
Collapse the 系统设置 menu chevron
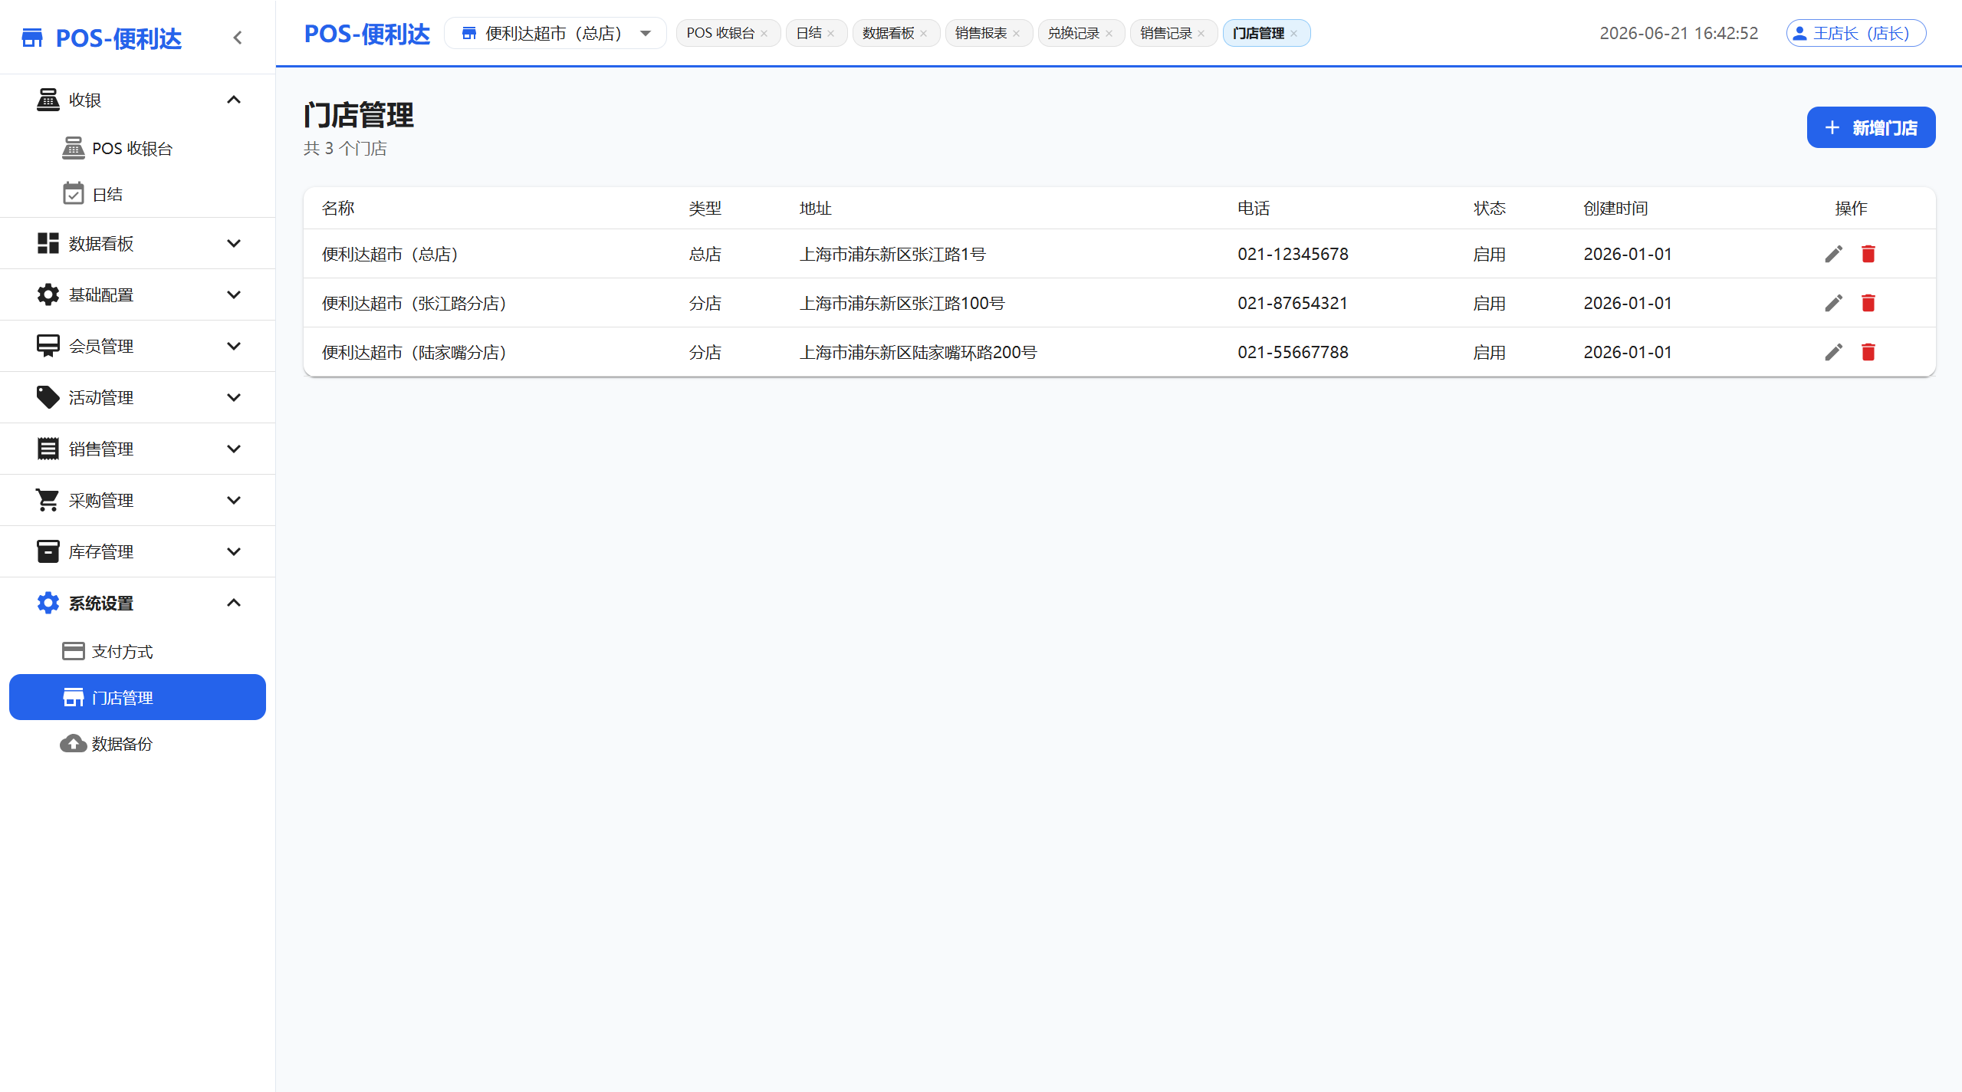234,603
